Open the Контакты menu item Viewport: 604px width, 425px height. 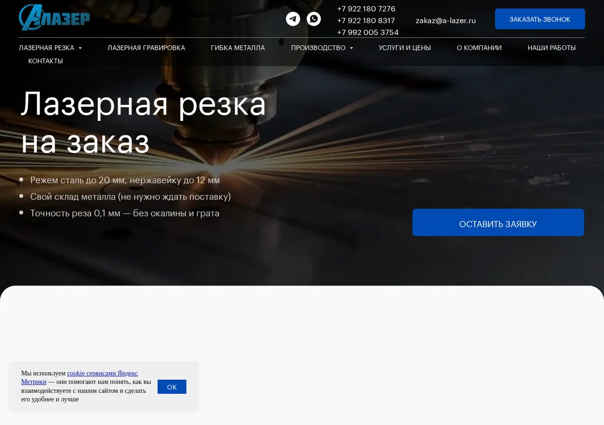pyautogui.click(x=45, y=61)
